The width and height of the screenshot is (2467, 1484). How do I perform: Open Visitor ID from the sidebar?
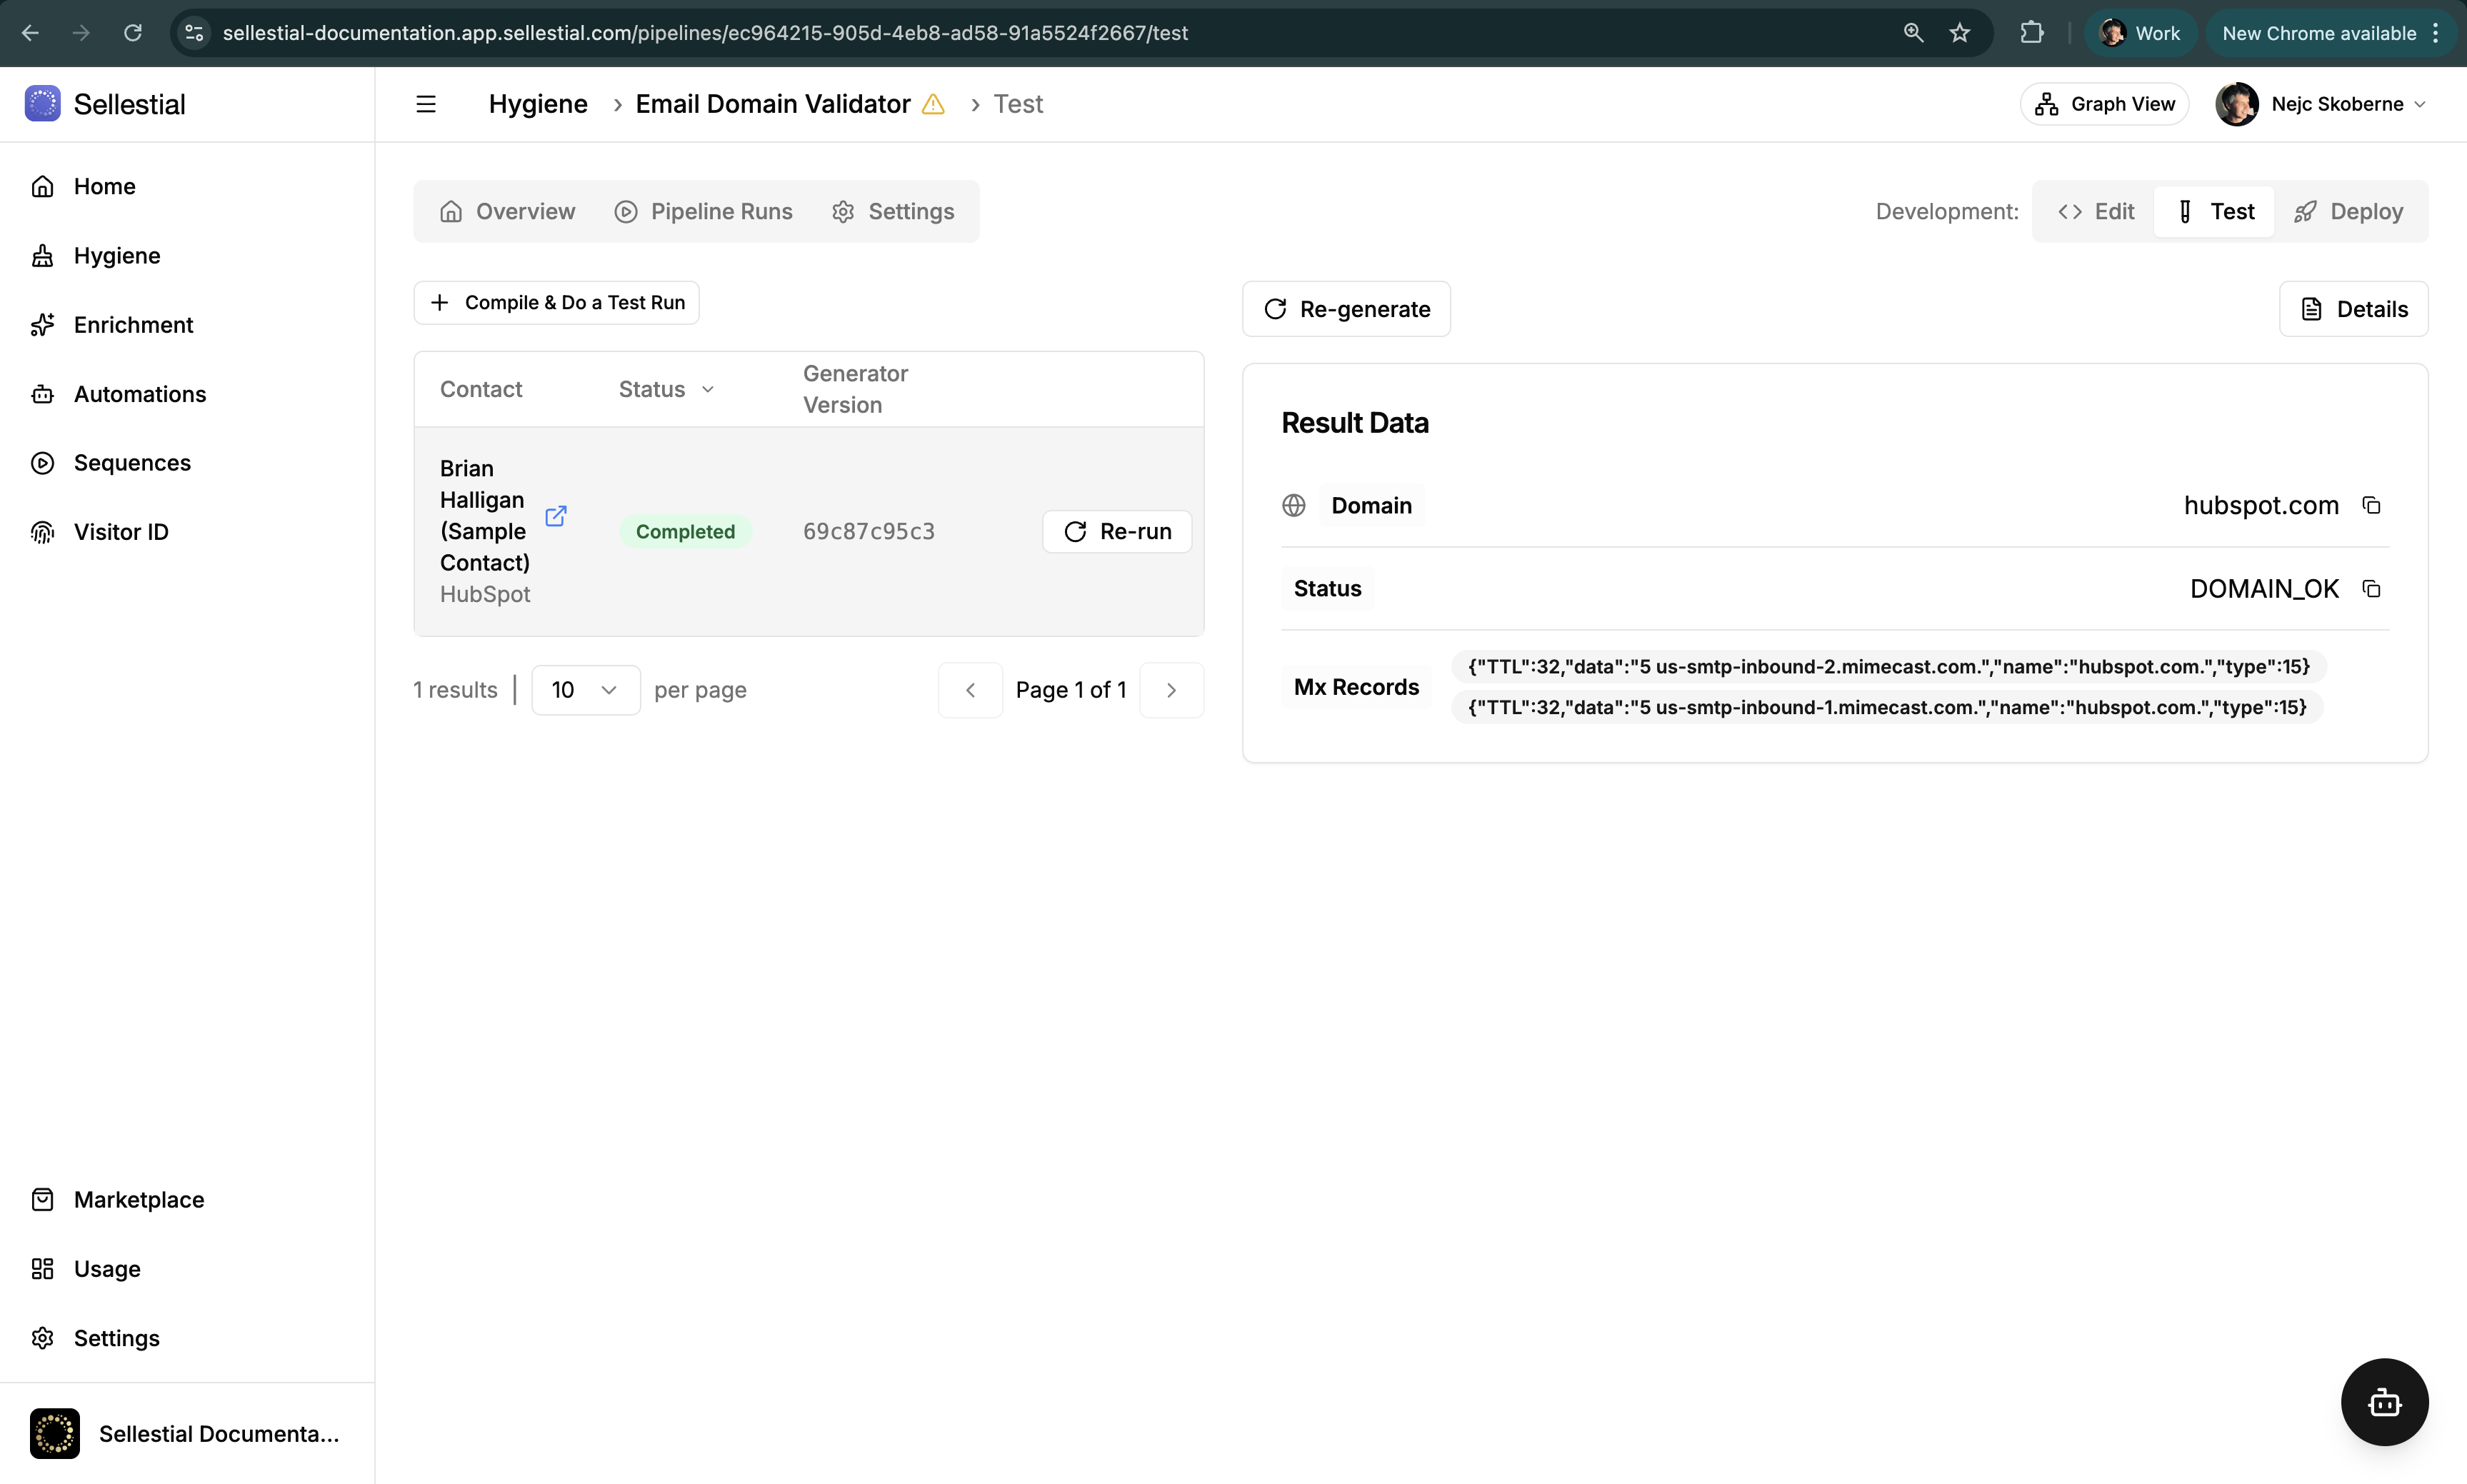click(121, 532)
